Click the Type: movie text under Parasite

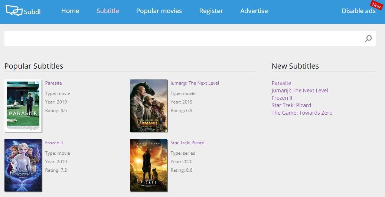coord(58,93)
